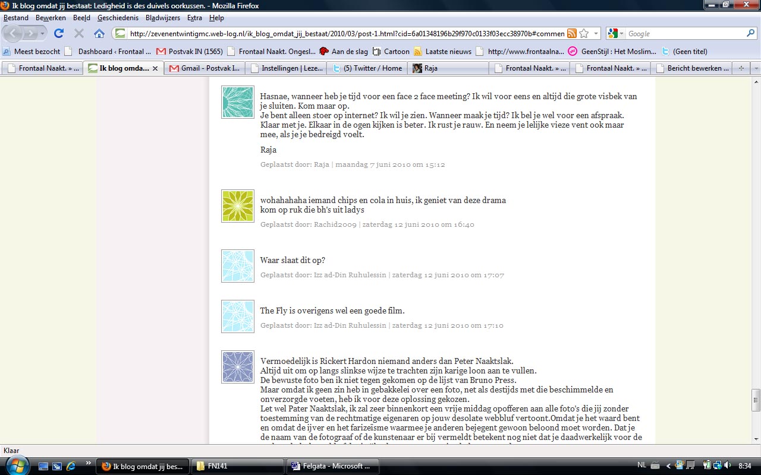Stop loading the page
The image size is (761, 475).
point(78,34)
